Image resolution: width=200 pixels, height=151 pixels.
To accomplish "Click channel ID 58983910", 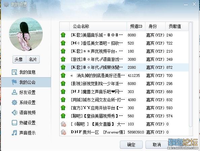I will (x=136, y=132).
